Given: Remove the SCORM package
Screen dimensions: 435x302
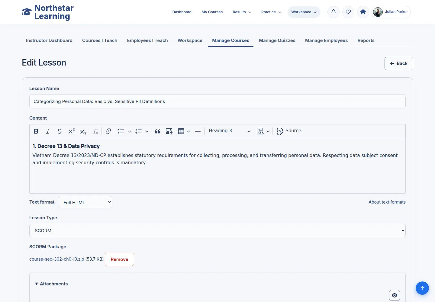Looking at the screenshot, I should pos(119,259).
